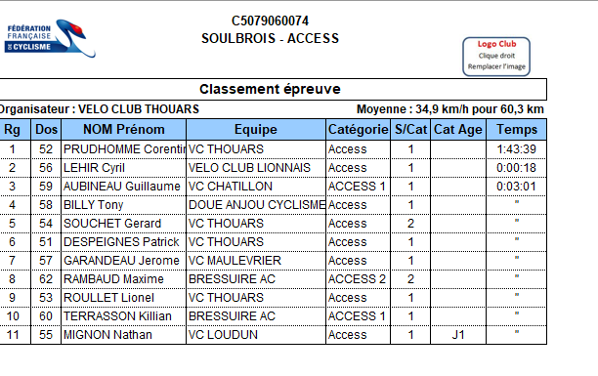Click the Temps column header

(516, 129)
